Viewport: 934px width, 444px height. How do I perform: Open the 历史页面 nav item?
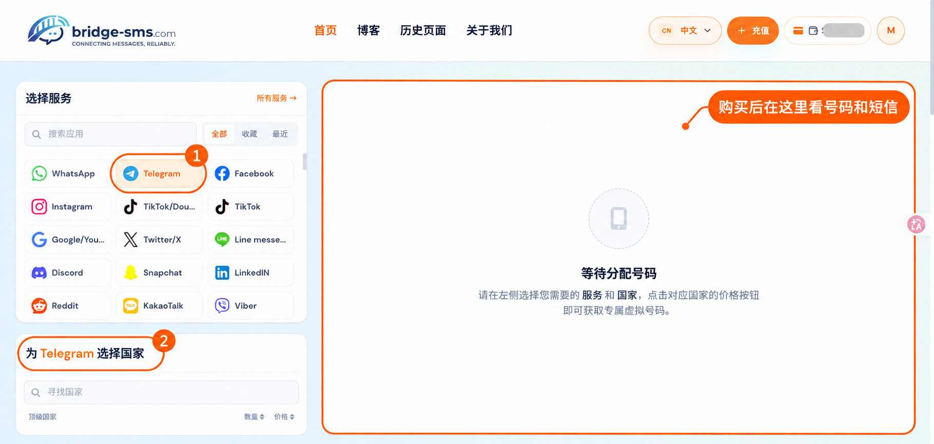pos(423,31)
